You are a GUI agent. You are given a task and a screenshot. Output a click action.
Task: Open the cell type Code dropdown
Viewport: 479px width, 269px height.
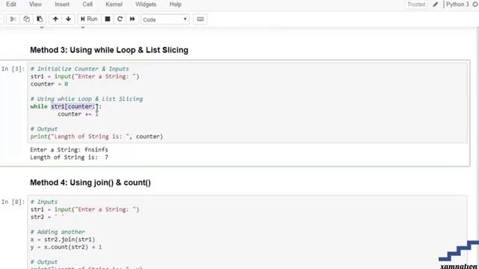tap(165, 19)
